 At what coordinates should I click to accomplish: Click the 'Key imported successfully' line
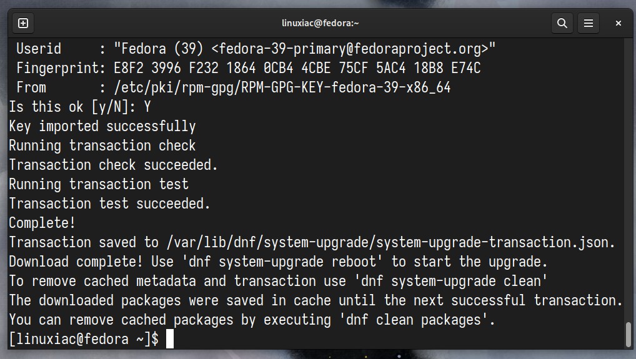[102, 126]
